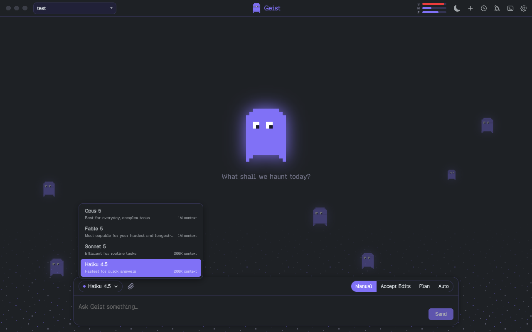Click the "Geist" title text
Viewport: 532px width, 332px height.
coord(272,8)
